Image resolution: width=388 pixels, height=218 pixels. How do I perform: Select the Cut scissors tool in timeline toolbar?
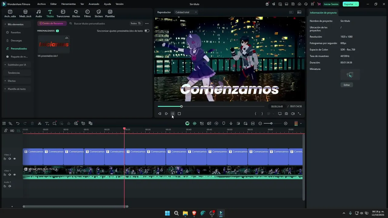tap(39, 124)
